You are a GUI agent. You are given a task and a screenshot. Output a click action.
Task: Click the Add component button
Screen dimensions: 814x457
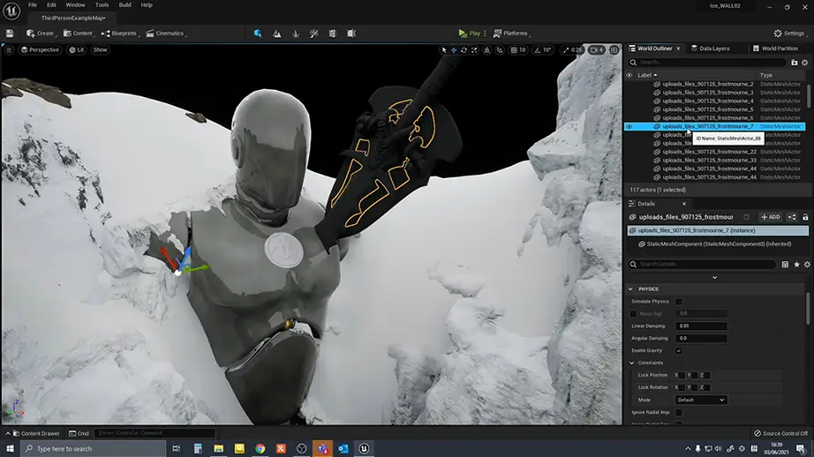[770, 216]
